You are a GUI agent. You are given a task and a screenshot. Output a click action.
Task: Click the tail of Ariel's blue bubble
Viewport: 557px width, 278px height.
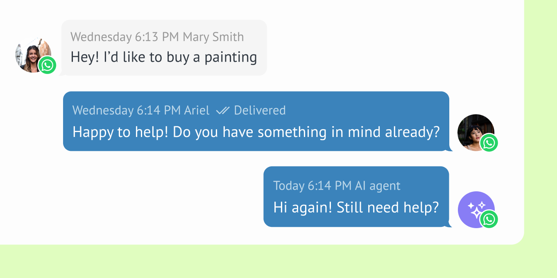click(x=450, y=149)
